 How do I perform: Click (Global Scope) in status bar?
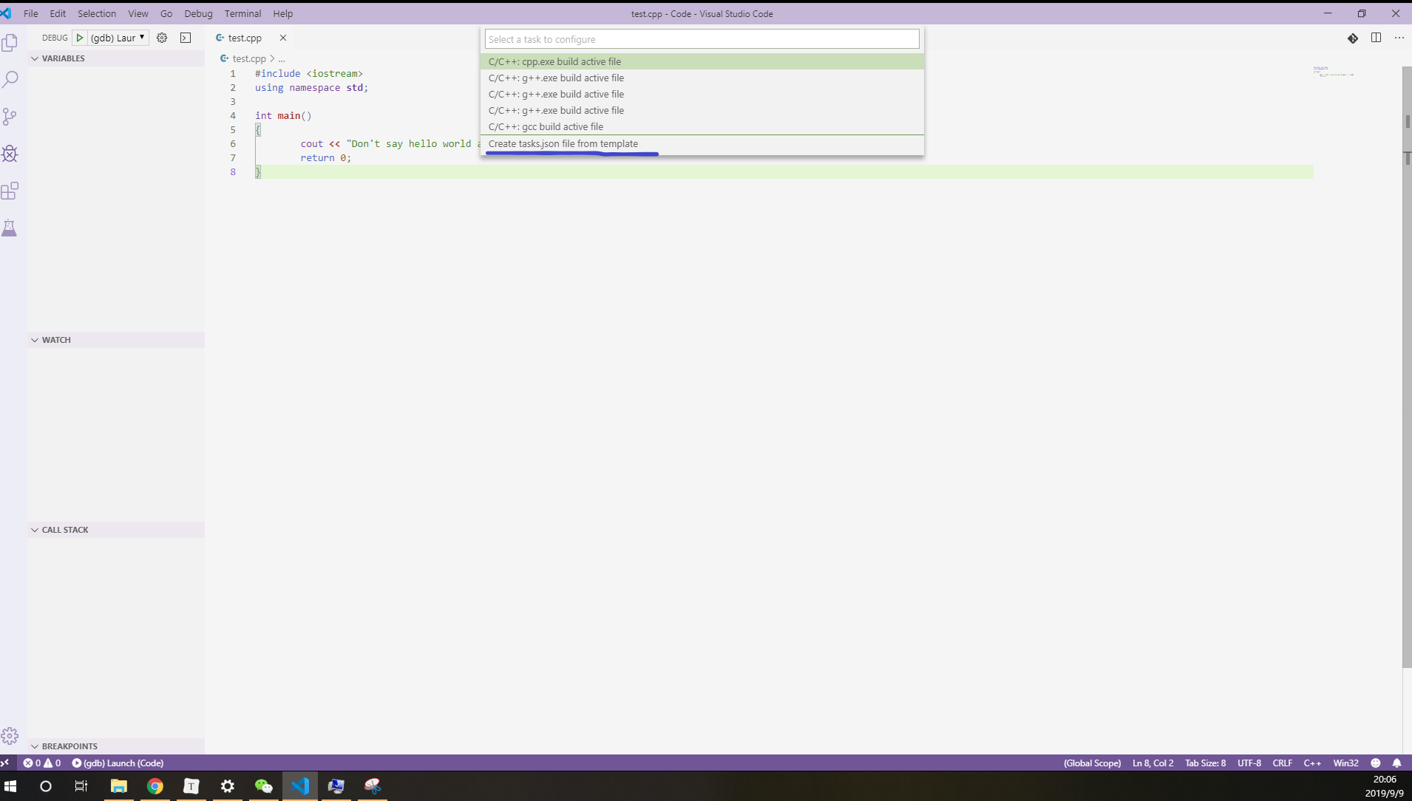[x=1092, y=763]
